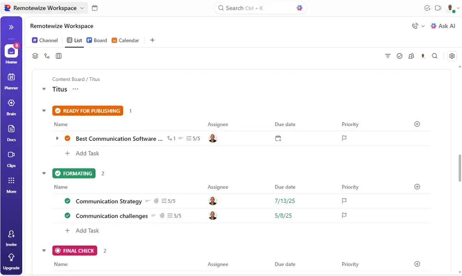Toggle Me Mode with the person icon
The width and height of the screenshot is (462, 276).
[423, 56]
